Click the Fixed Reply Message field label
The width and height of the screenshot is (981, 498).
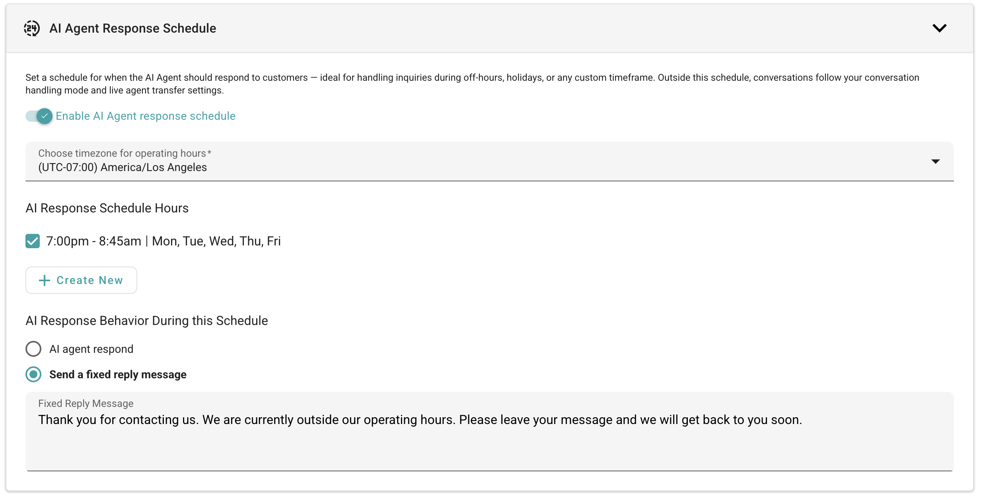pyautogui.click(x=86, y=403)
